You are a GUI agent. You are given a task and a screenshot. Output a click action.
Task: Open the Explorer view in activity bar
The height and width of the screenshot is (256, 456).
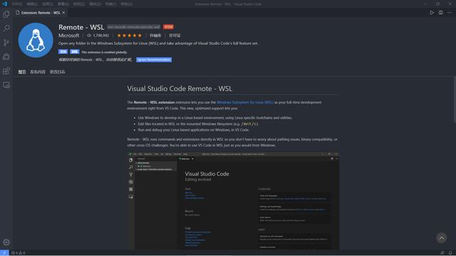pyautogui.click(x=6, y=14)
